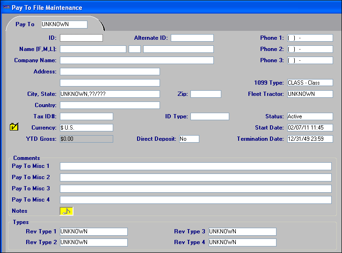Select the Pay To tab

[x=25, y=24]
